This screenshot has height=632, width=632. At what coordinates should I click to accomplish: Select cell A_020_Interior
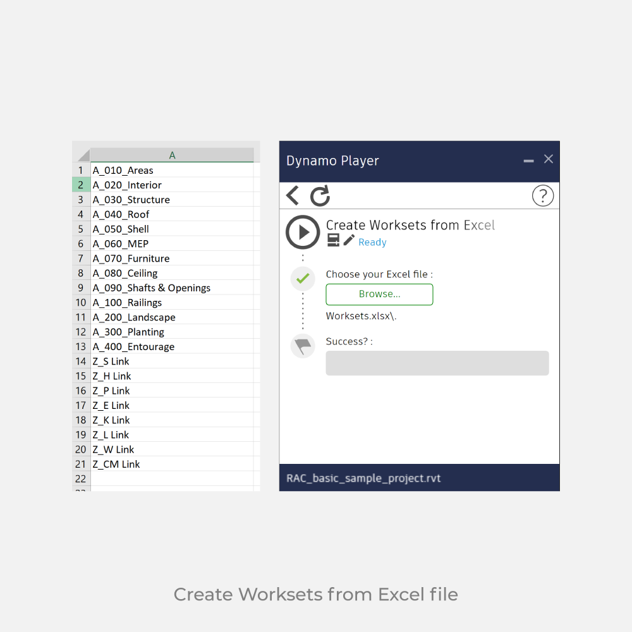pos(172,185)
